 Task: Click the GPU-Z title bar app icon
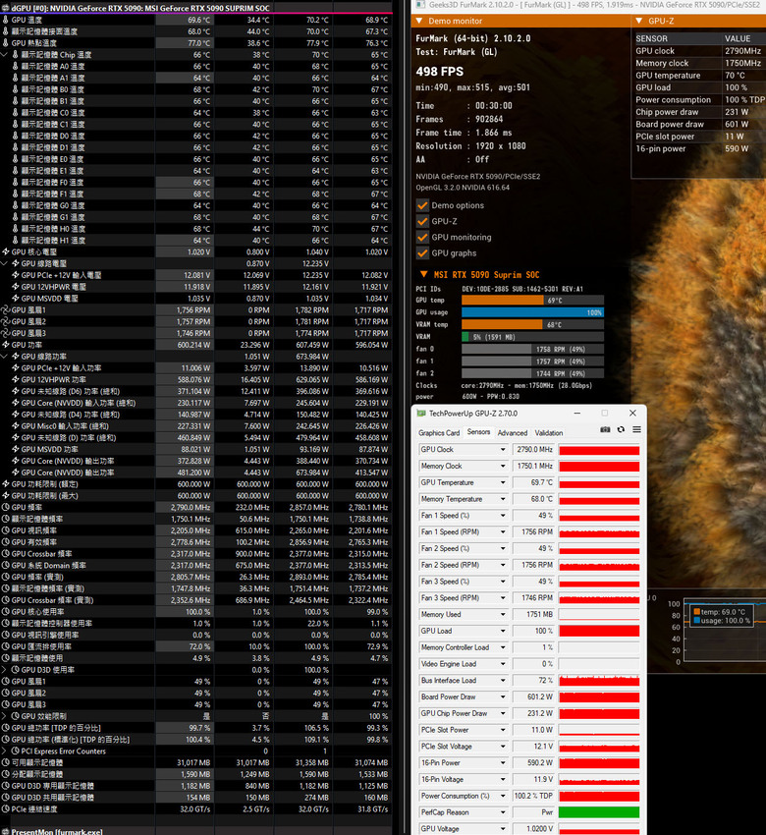pyautogui.click(x=421, y=414)
